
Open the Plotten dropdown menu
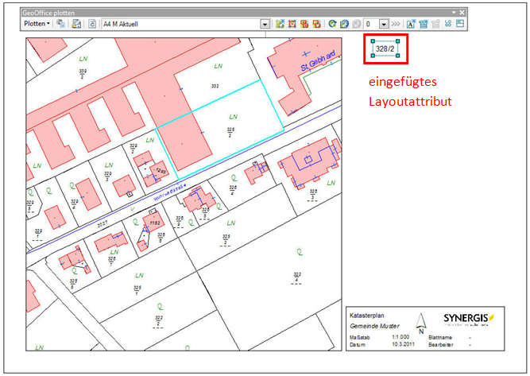click(x=37, y=24)
